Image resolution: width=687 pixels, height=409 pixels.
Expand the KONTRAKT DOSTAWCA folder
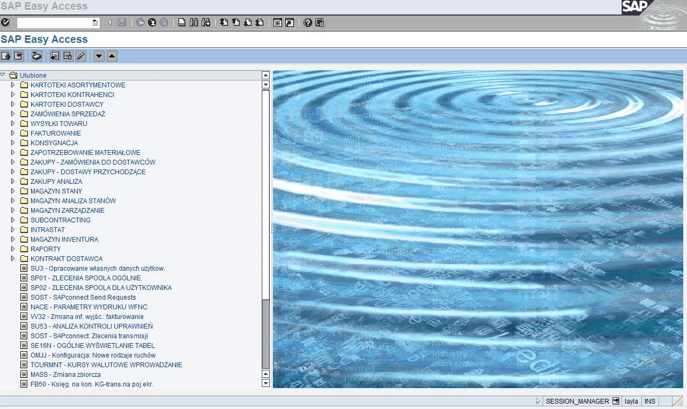tap(13, 258)
